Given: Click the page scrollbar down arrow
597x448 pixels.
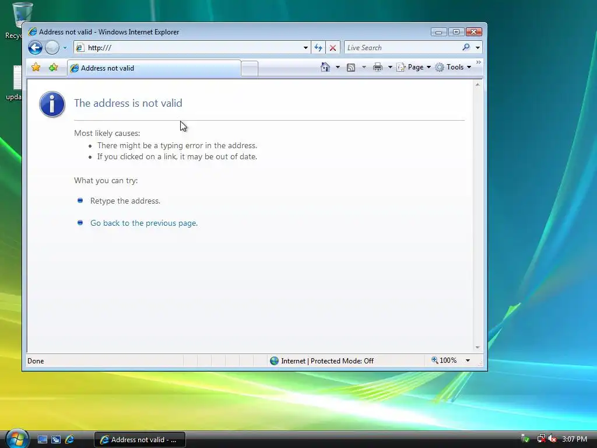Looking at the screenshot, I should [x=477, y=348].
